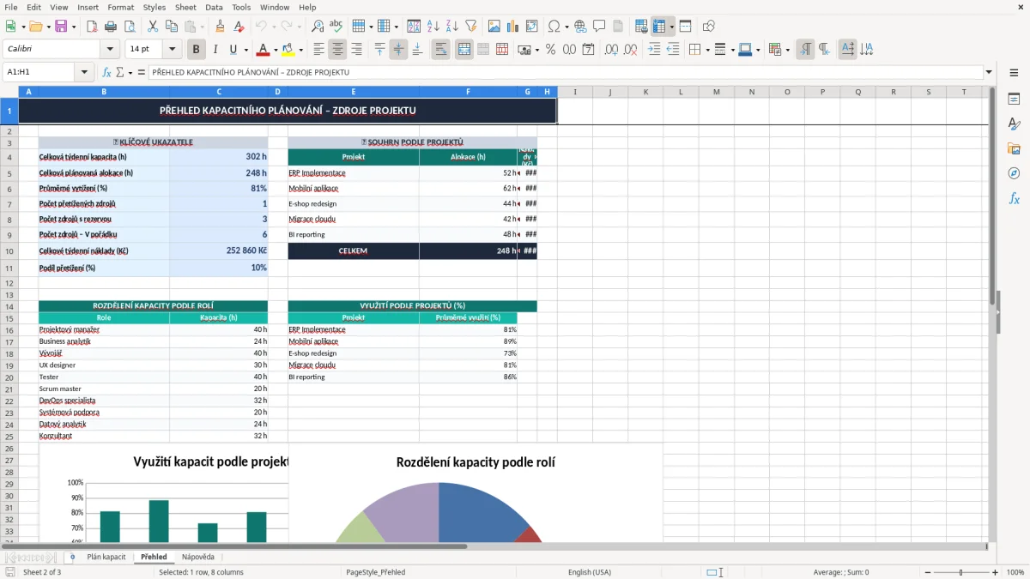
Task: Open the Special Character dropdown arrow
Action: [x=566, y=27]
